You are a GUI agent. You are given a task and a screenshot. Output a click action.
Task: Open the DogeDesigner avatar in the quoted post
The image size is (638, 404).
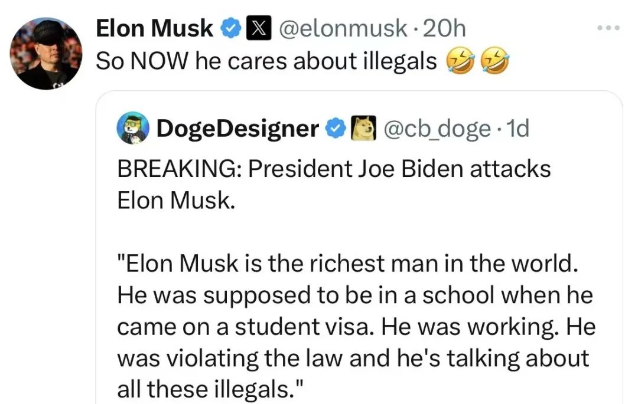[x=134, y=129]
